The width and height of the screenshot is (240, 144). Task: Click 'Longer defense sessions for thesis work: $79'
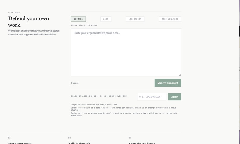pyautogui.click(x=94, y=104)
